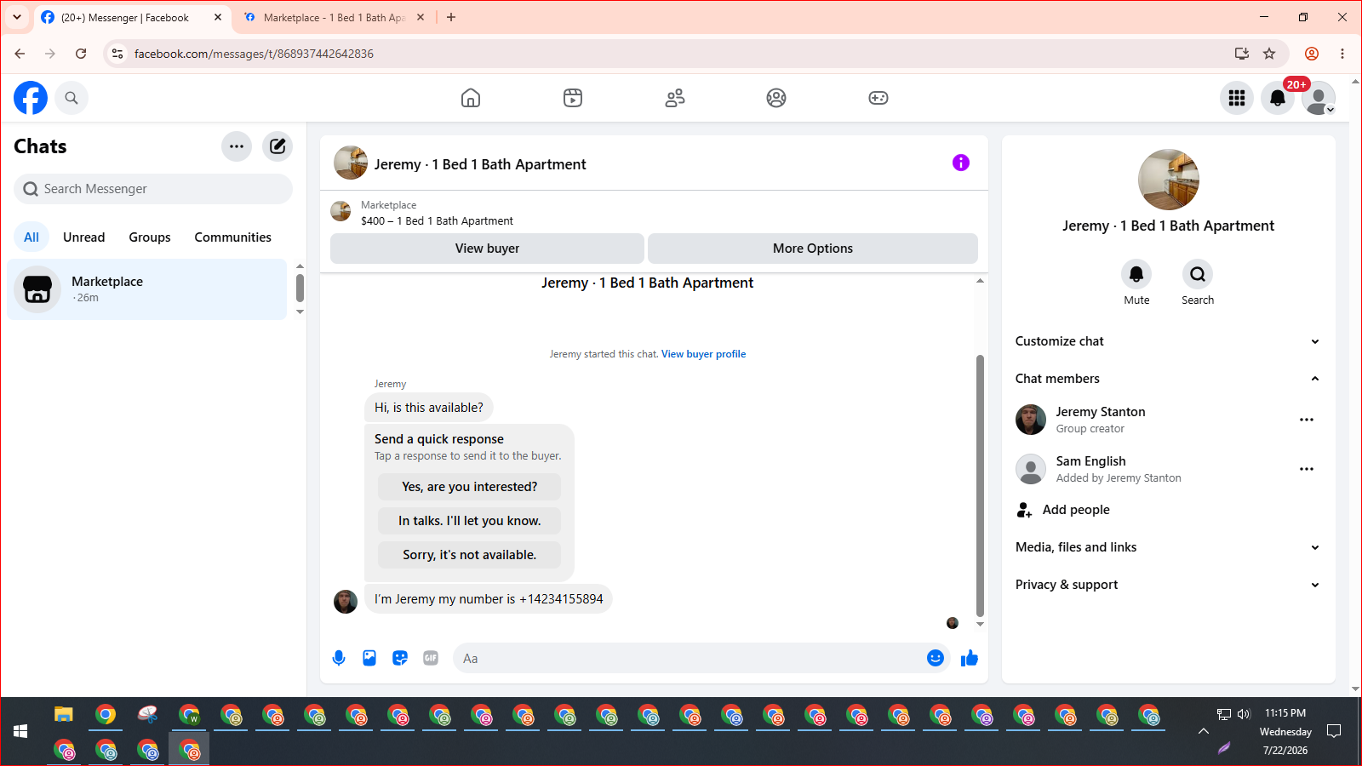Click Jeremy Stanton chat member name
The image size is (1362, 766).
1100,412
